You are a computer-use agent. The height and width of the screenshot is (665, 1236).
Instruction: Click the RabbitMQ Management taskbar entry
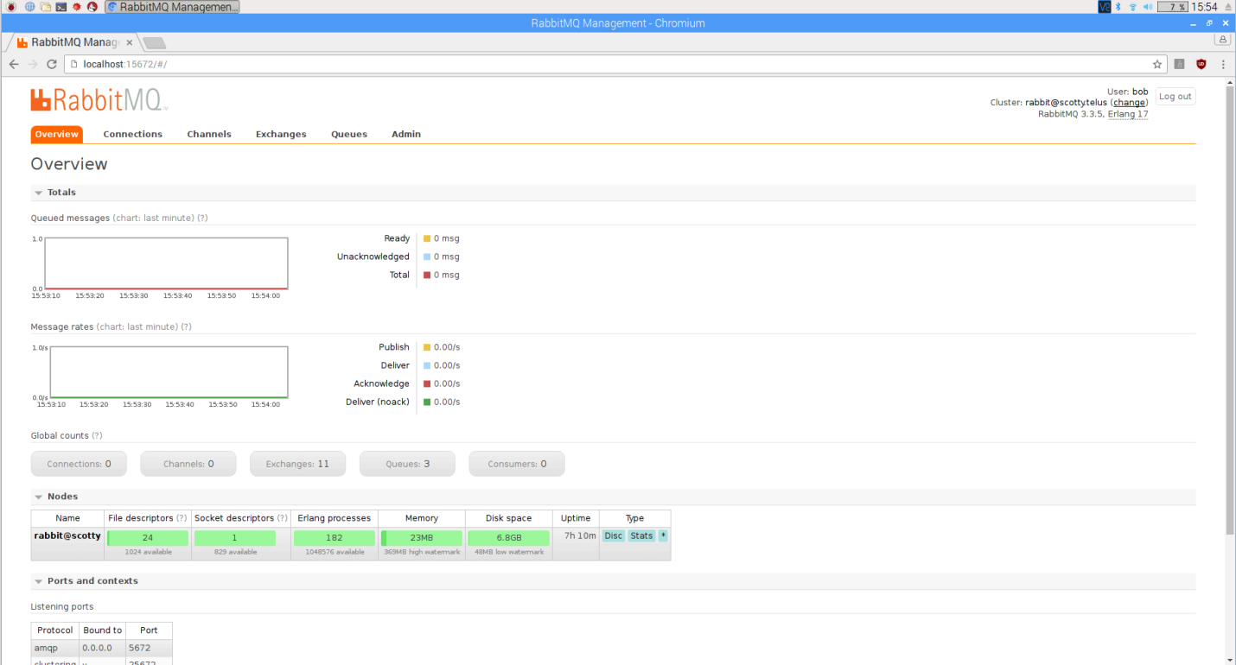click(172, 7)
